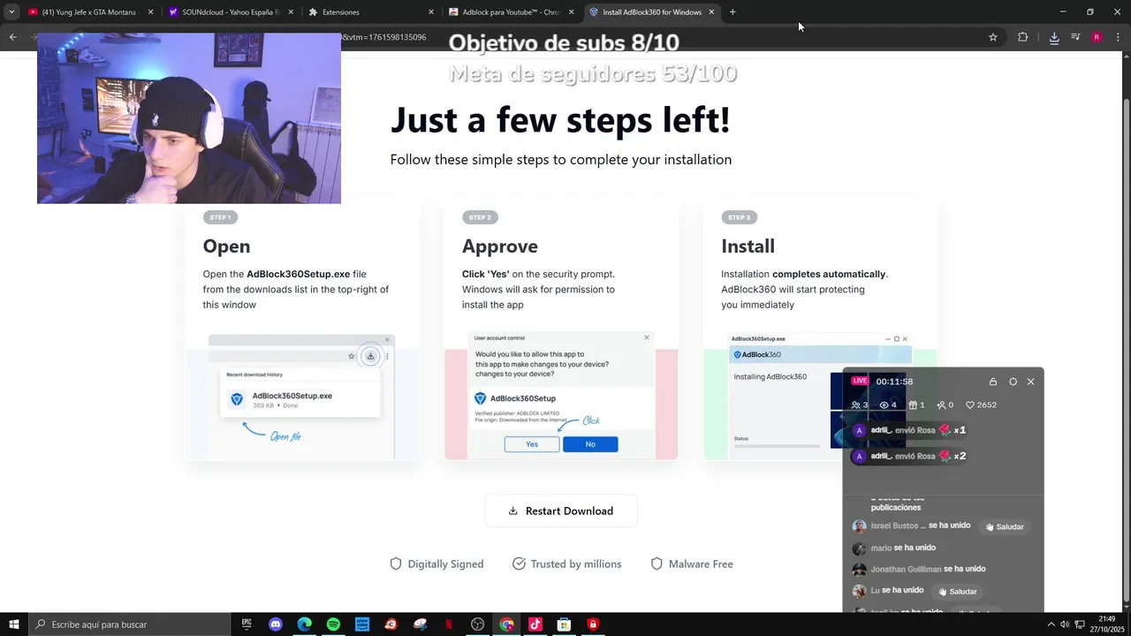Open Chrome downloads tray icon
Viewport: 1131px width, 636px height.
click(1054, 37)
